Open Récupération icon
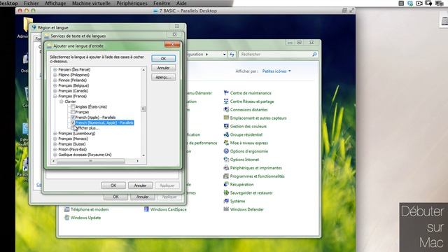The image size is (448, 252). [x=226, y=184]
